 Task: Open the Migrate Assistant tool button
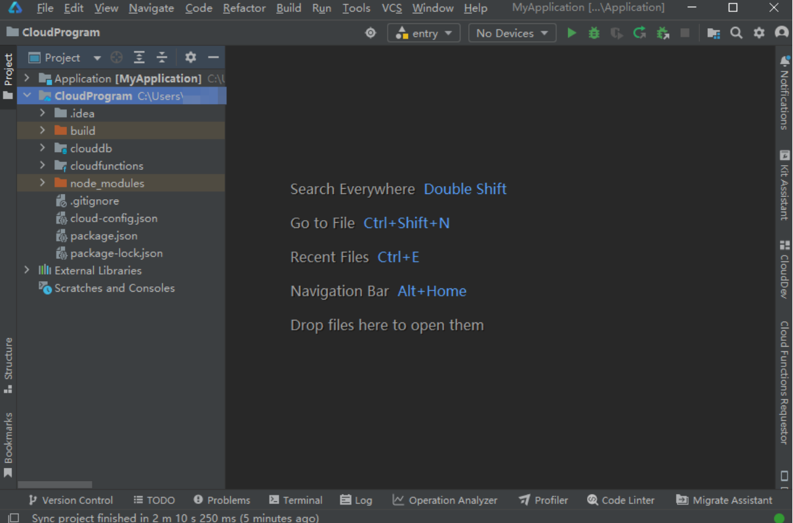coord(724,500)
